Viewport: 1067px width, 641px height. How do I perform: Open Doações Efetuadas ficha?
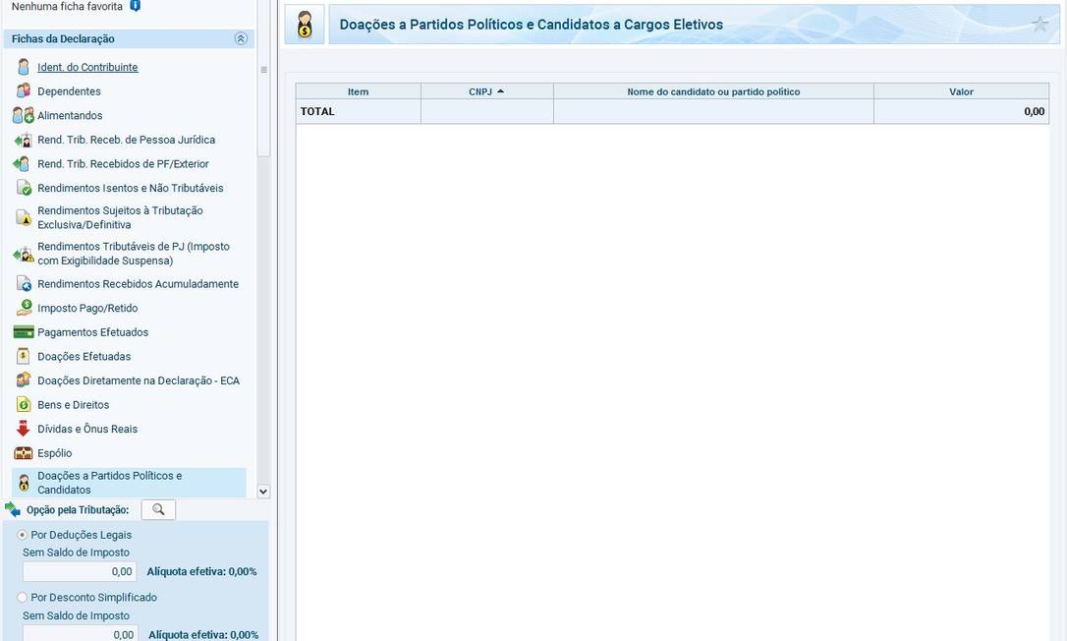coord(84,357)
